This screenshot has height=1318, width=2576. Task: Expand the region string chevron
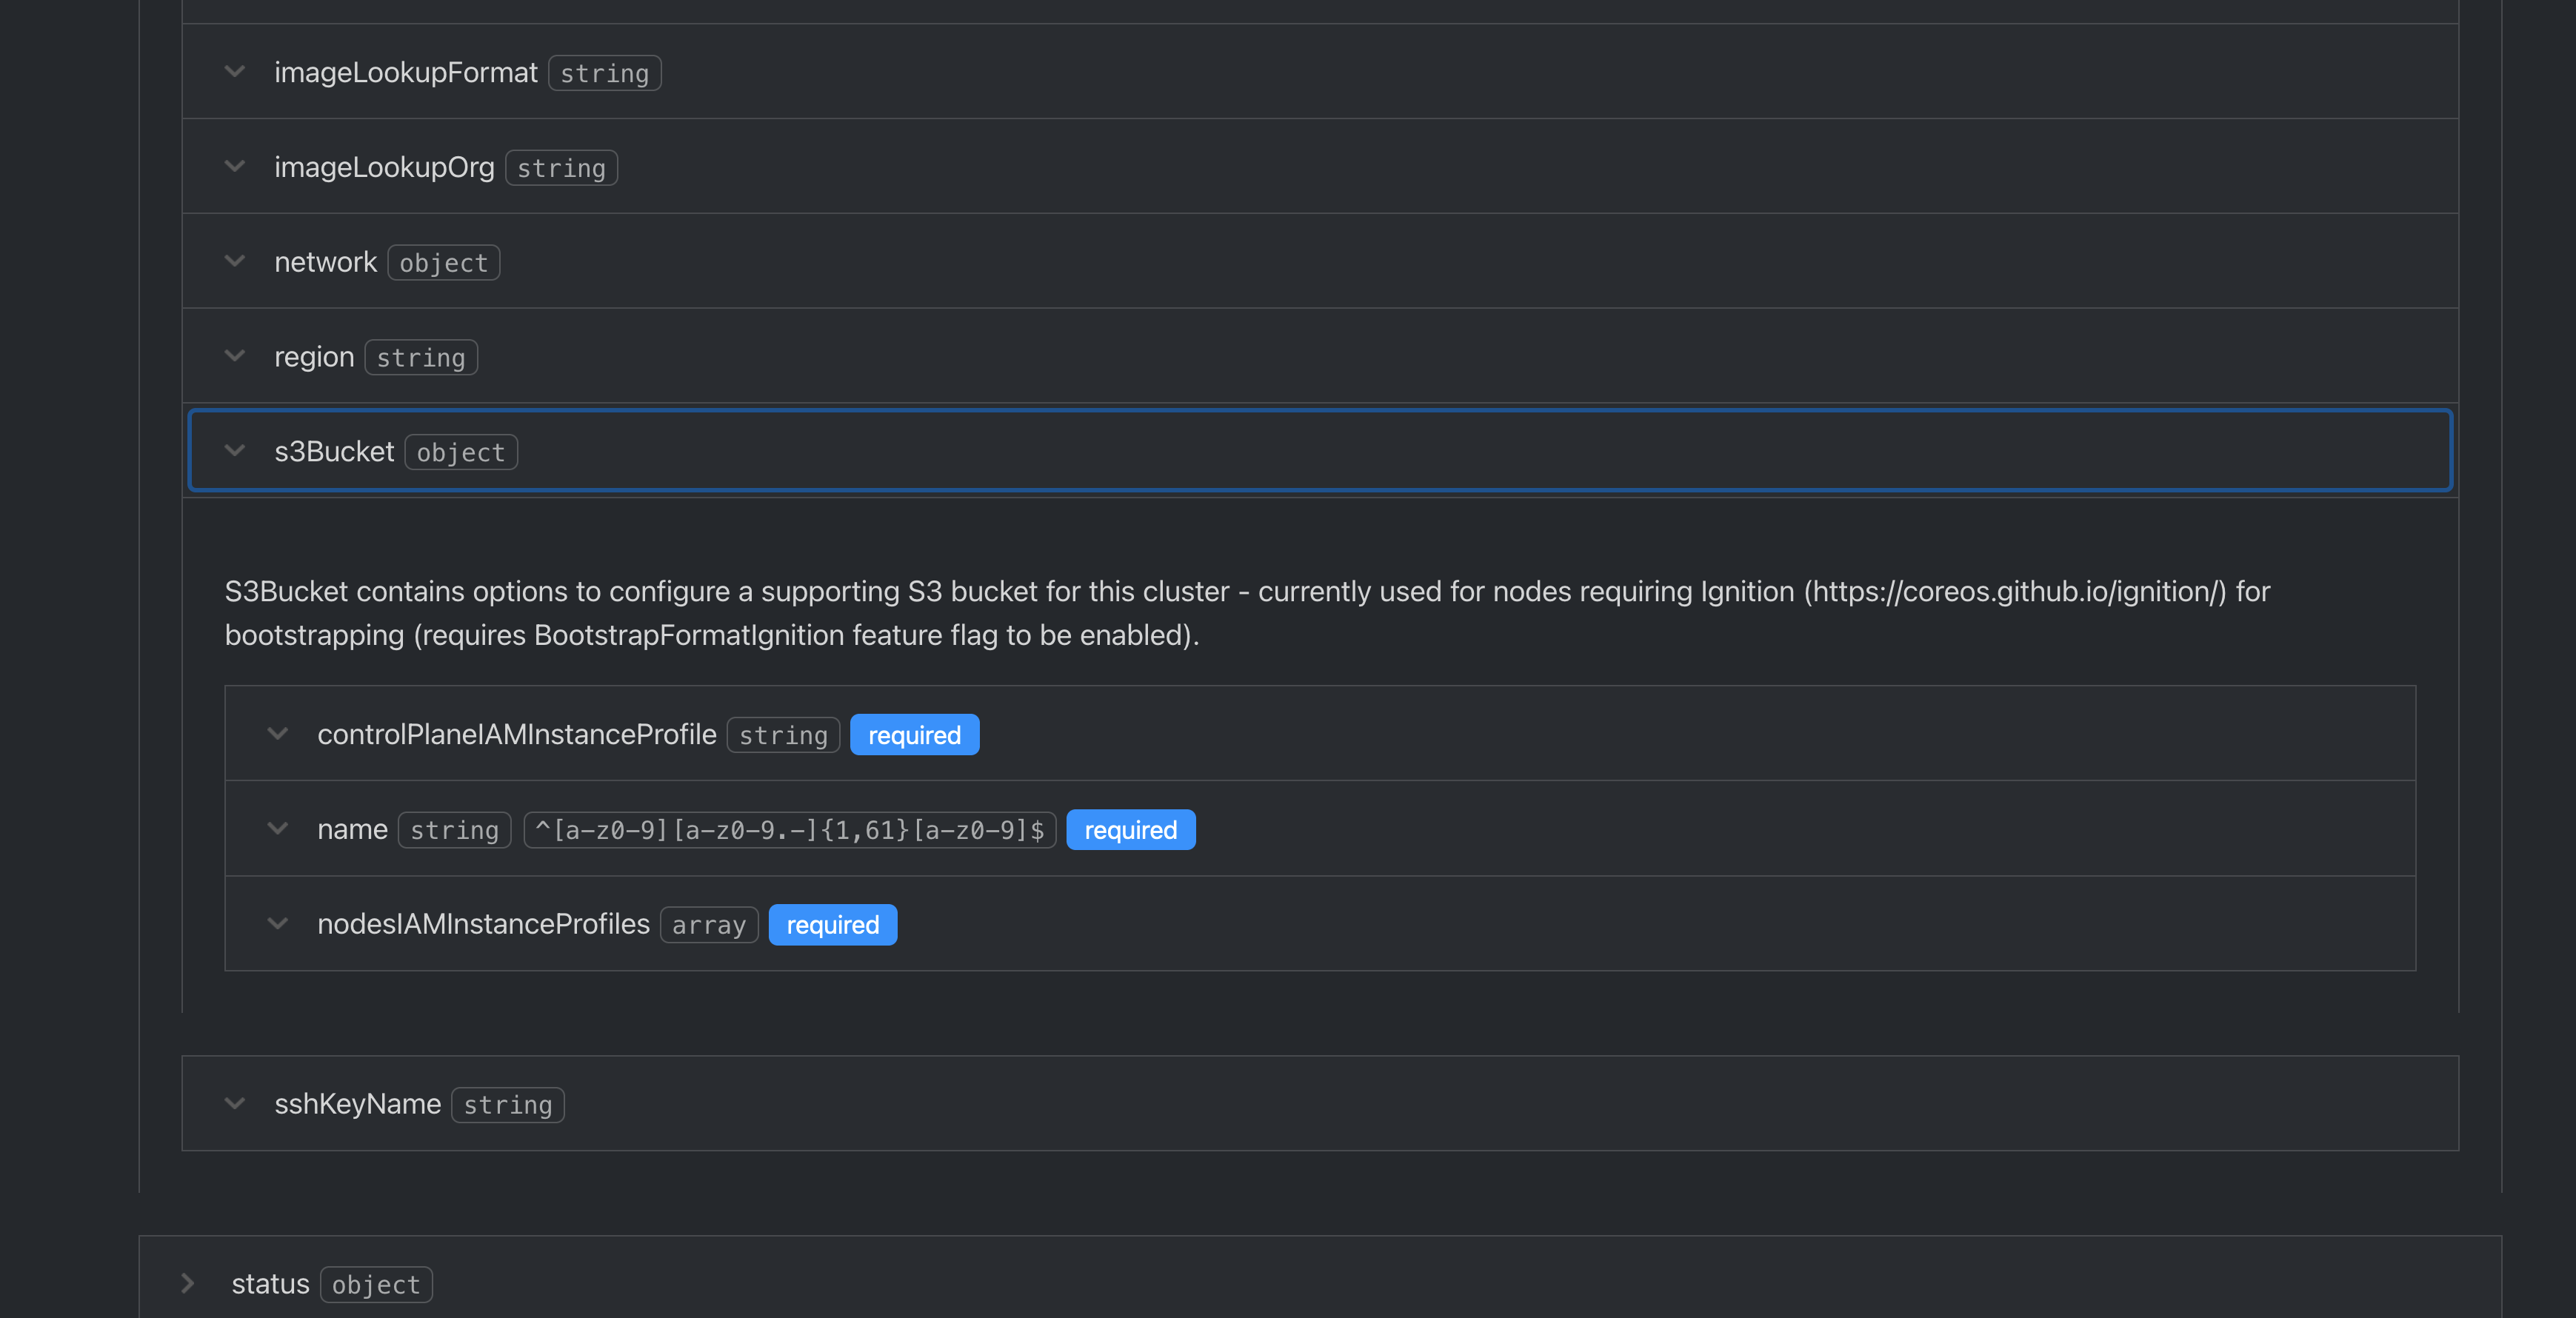235,356
